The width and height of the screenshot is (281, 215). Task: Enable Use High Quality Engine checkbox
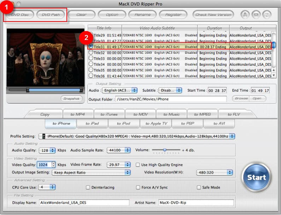tap(137, 165)
